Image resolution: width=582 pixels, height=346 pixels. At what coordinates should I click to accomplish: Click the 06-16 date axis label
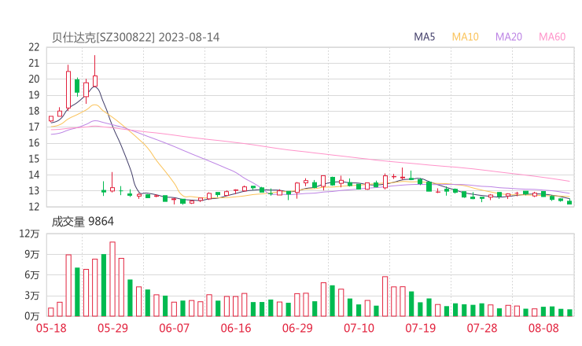(x=236, y=328)
